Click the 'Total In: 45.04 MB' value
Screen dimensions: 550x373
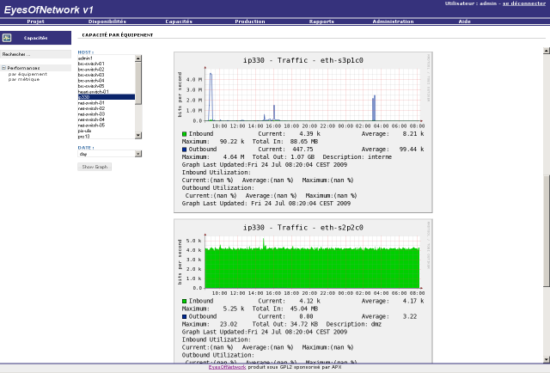(x=284, y=309)
